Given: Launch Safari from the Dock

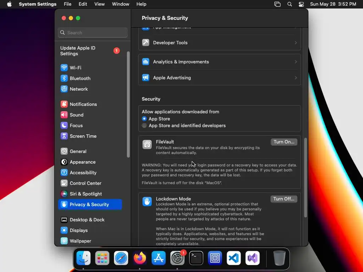Looking at the screenshot, I should [121, 258].
